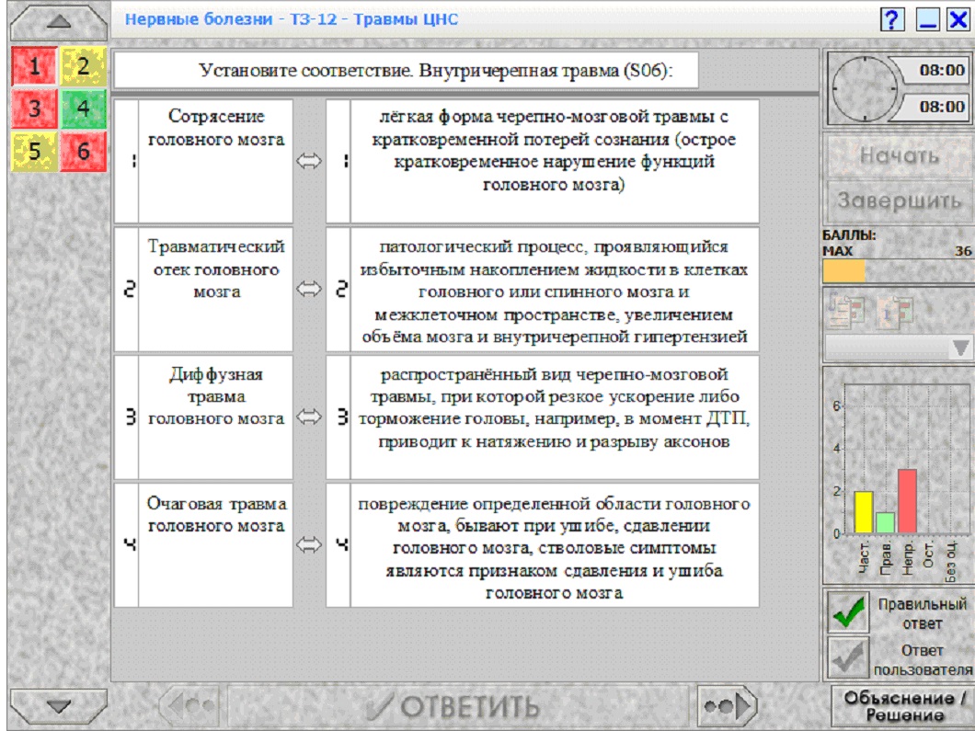Click the analog clock timer
The width and height of the screenshot is (975, 731).
[x=865, y=89]
